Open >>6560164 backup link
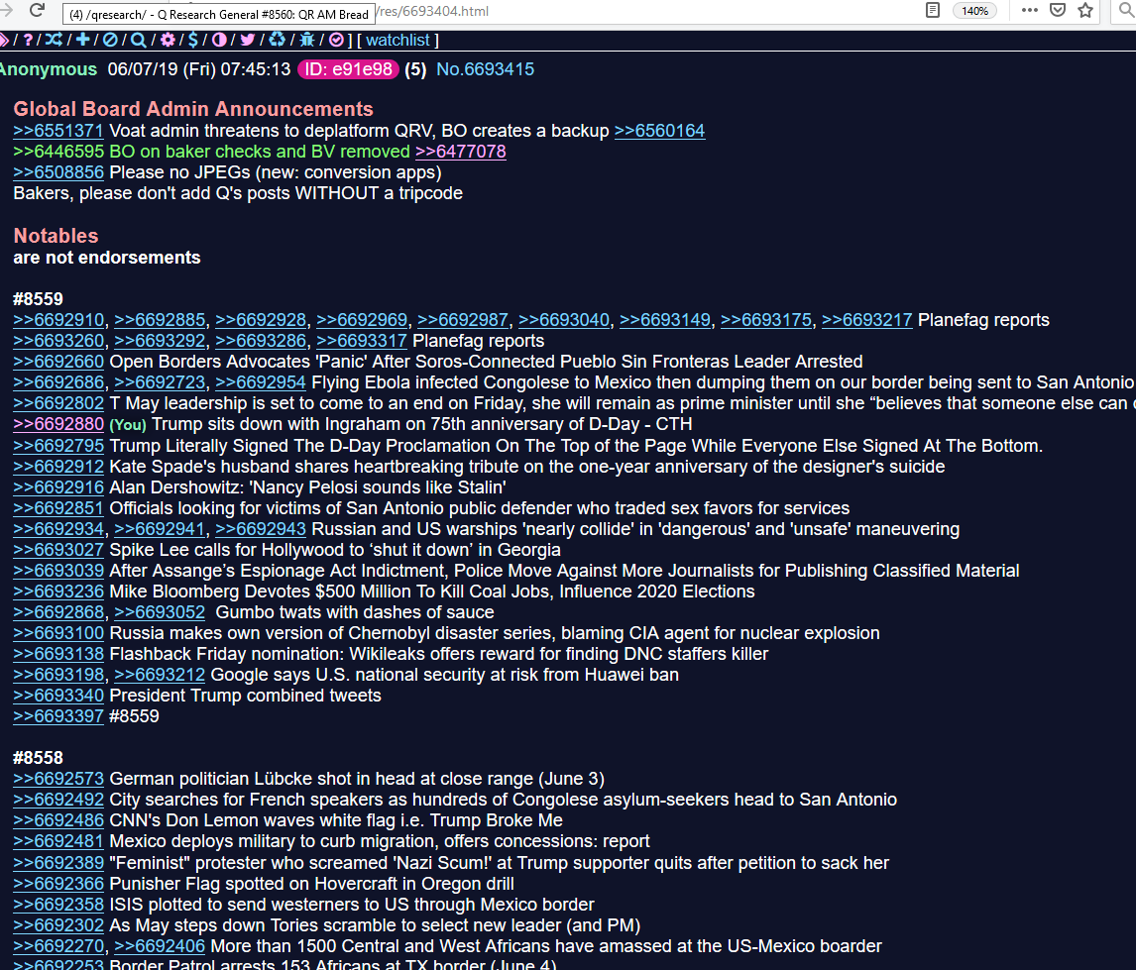Screen dimensions: 1136x970 click(659, 131)
